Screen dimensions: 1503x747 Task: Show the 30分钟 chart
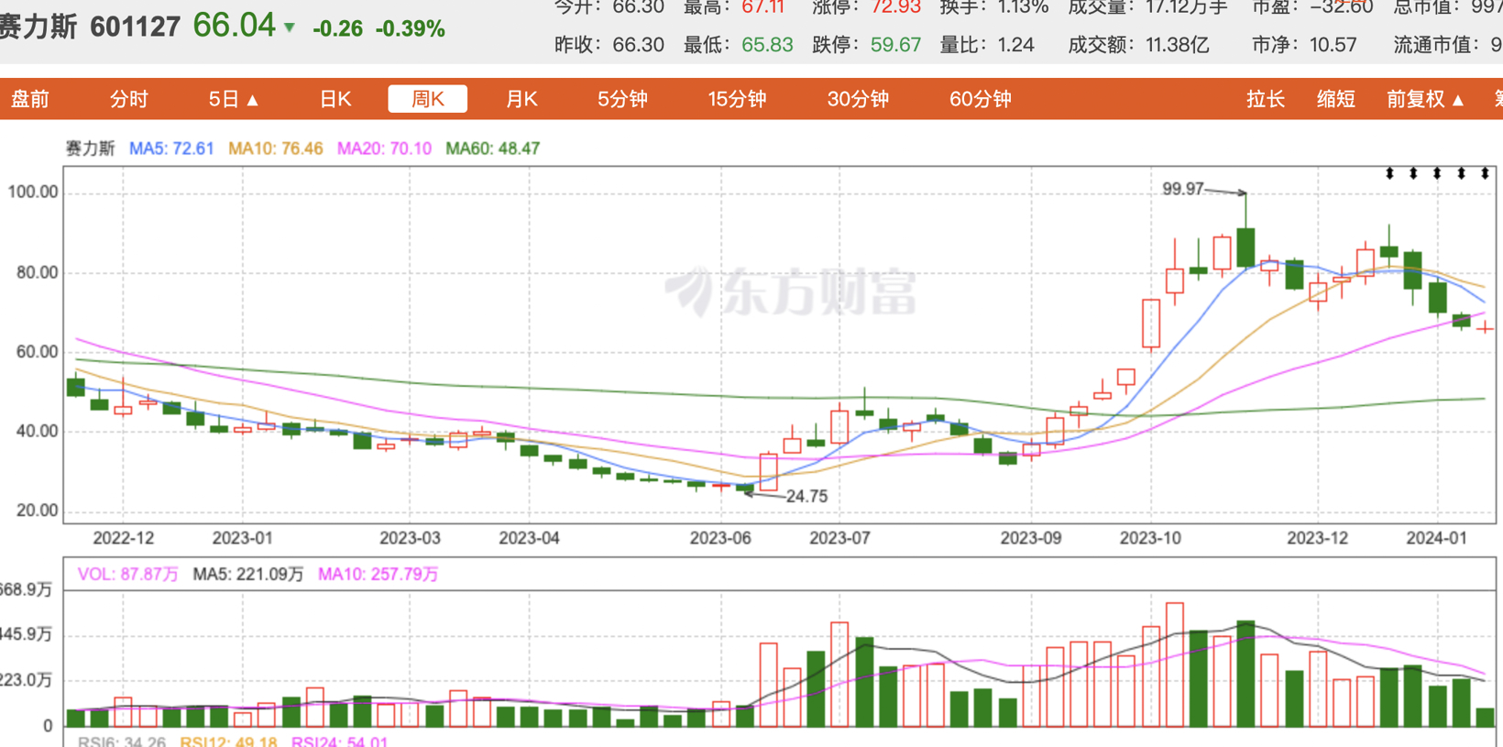(x=858, y=99)
